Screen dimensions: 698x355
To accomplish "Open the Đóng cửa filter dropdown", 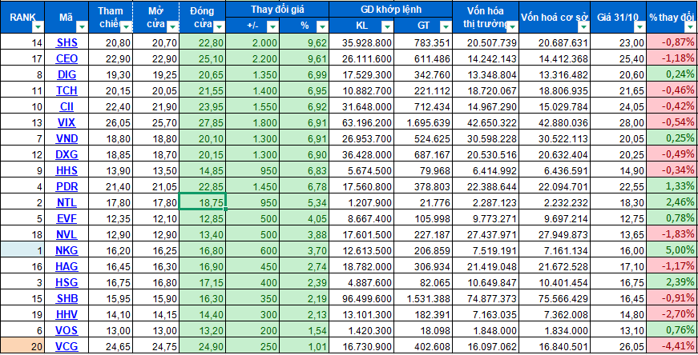I will 219,27.
